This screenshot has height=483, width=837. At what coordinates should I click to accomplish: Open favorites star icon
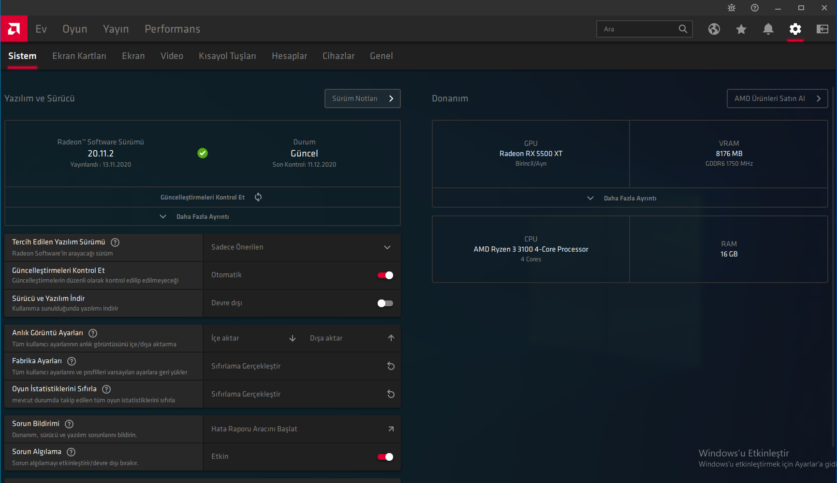[741, 29]
